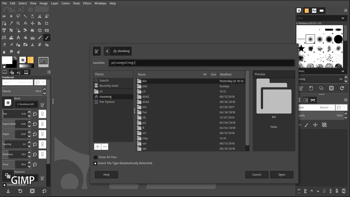Open the Paintbrush Mode dropdown

(x=17, y=82)
